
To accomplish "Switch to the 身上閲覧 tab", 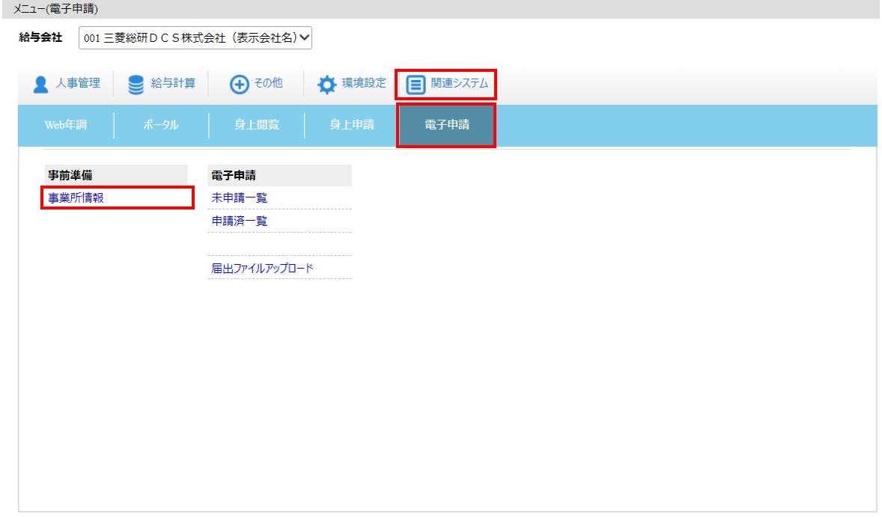I will pos(257,125).
